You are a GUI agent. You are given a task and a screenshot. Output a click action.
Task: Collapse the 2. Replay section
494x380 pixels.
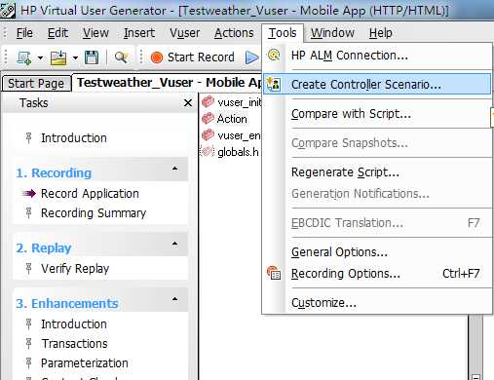[x=174, y=244]
